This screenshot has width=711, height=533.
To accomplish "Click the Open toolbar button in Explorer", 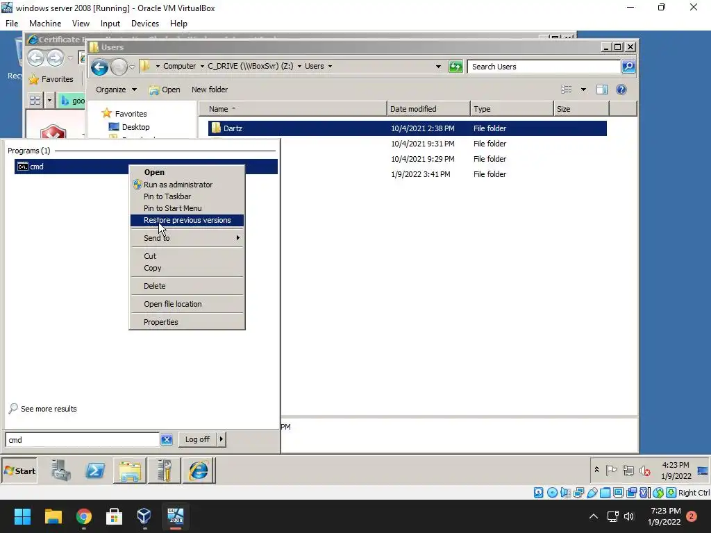I will click(165, 90).
